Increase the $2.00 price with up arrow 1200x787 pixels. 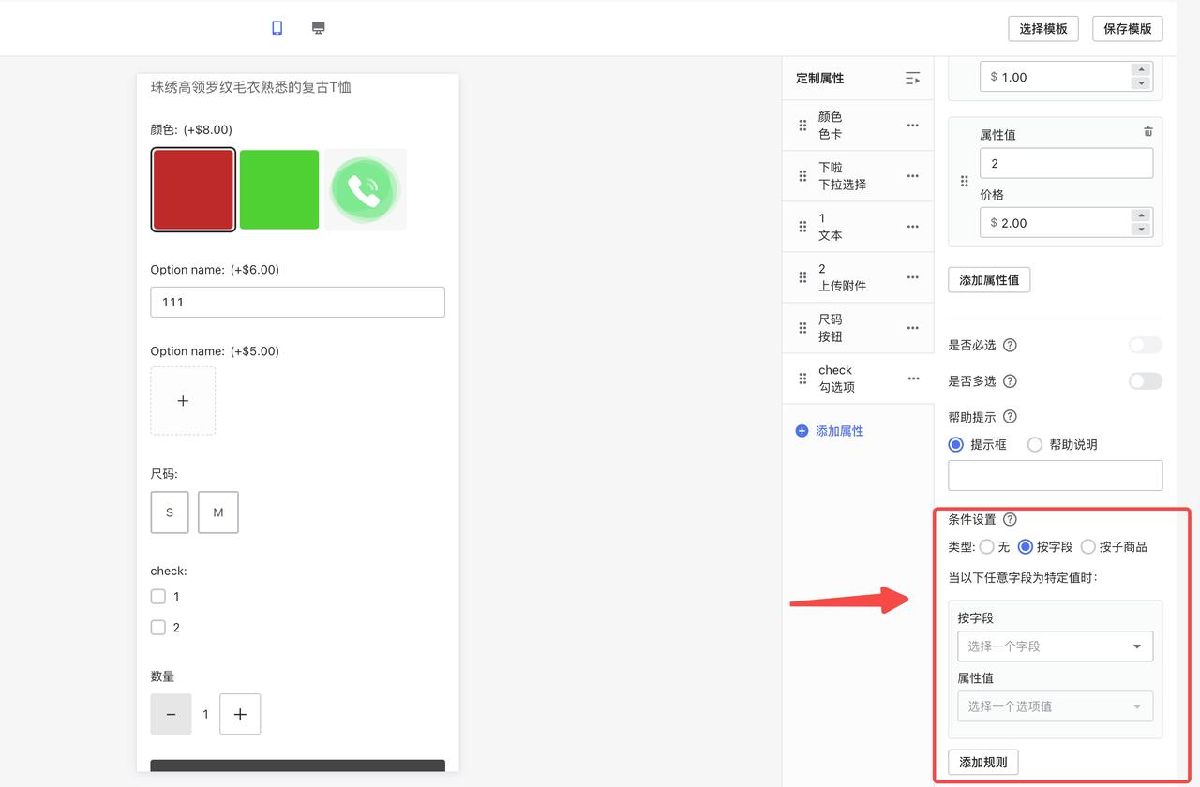1141,215
